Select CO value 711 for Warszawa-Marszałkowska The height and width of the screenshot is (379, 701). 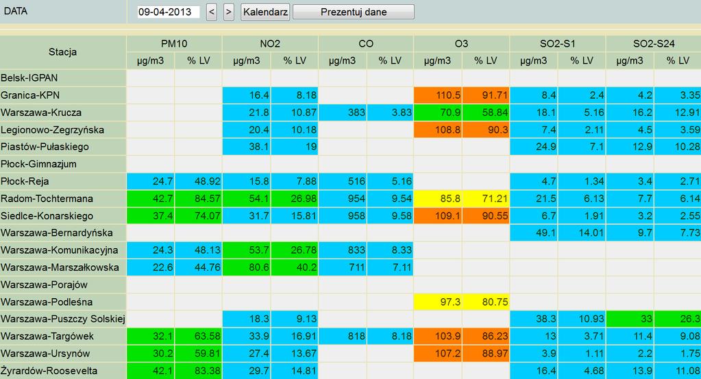[342, 267]
